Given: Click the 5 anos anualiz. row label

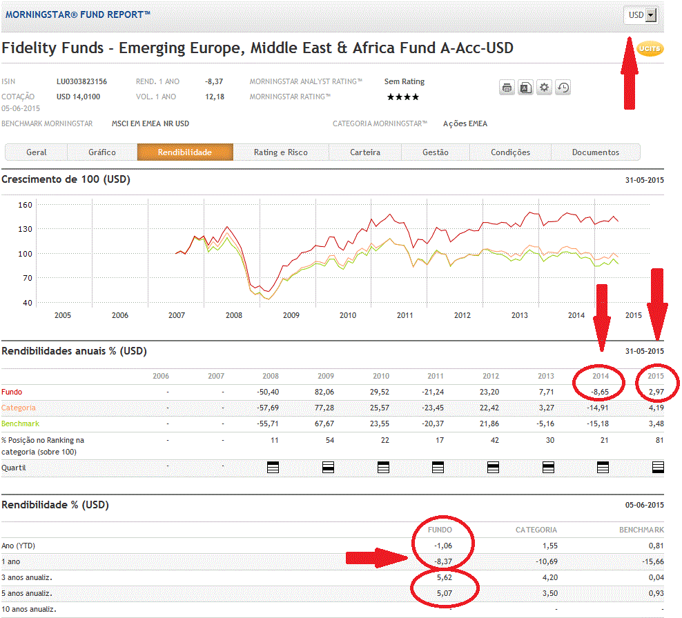Looking at the screenshot, I should [x=27, y=593].
